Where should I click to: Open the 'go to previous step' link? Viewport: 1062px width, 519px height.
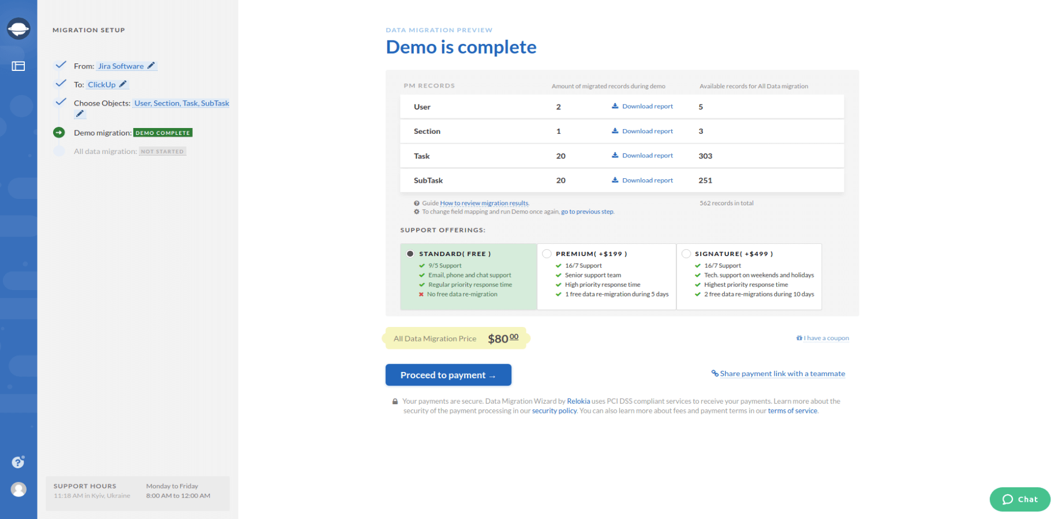[587, 212]
